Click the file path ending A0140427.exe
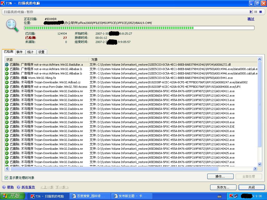Viewport: 267px width, 200px height. (x=162, y=162)
